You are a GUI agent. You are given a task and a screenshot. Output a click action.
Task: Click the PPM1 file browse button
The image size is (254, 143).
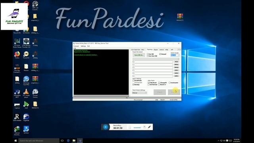click(176, 64)
